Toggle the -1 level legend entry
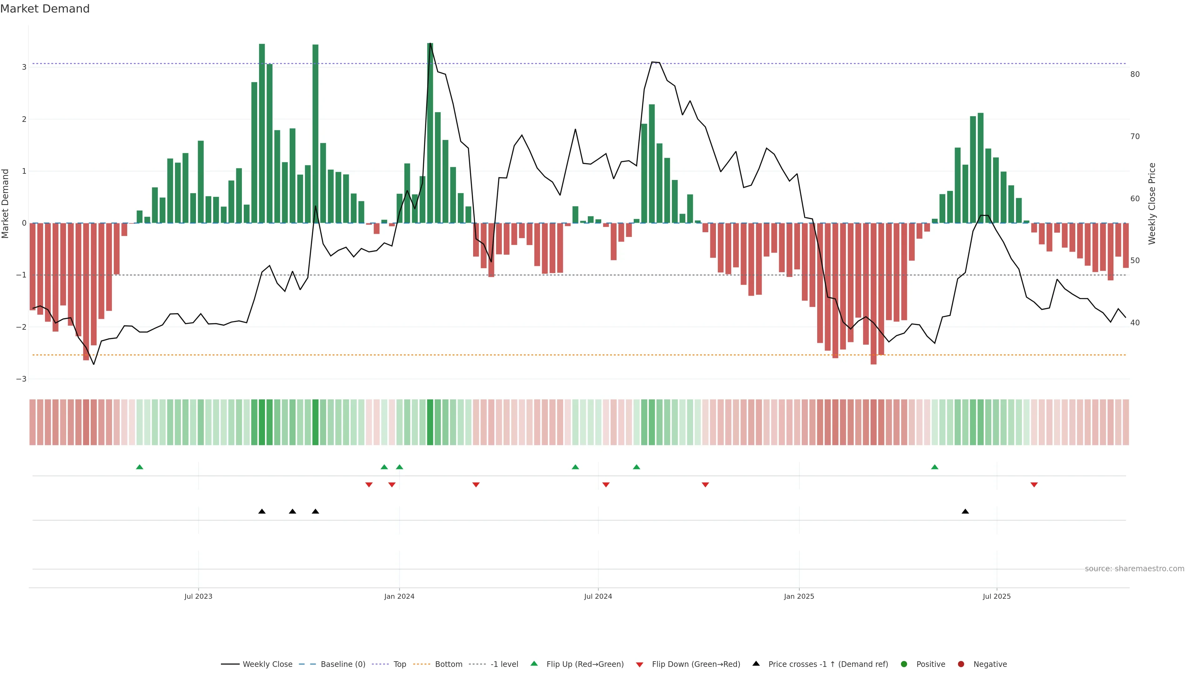 point(504,664)
